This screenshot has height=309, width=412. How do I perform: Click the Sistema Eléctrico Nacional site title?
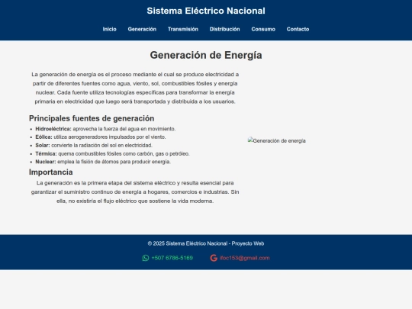click(x=206, y=11)
